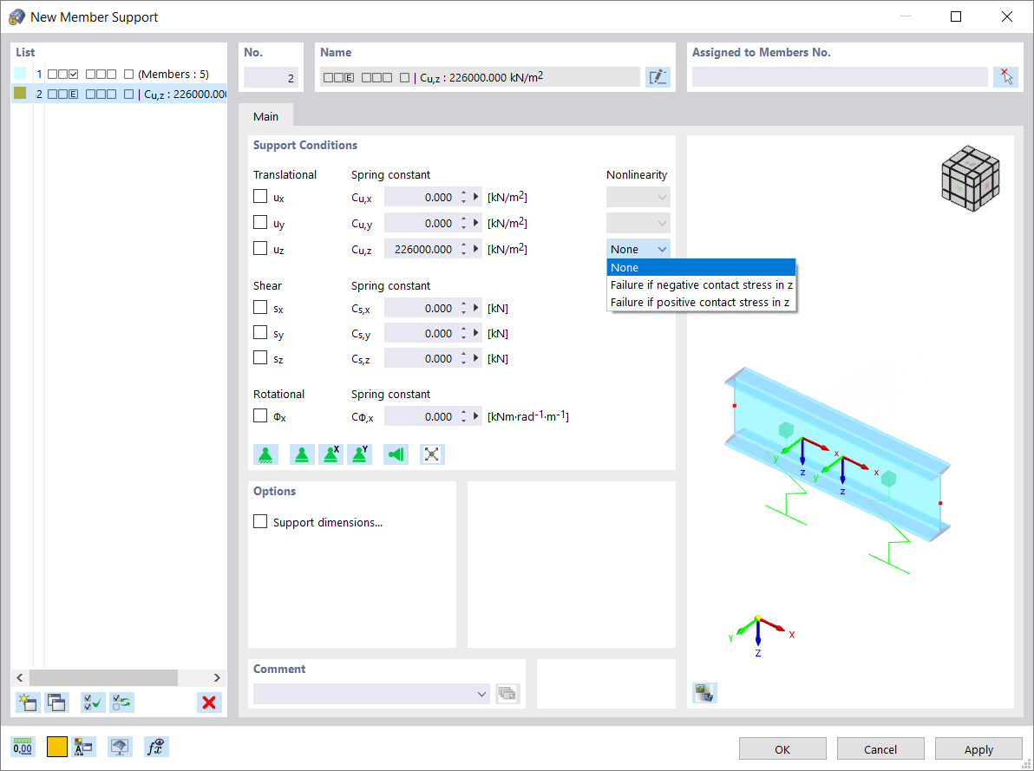Click the olive color box of item 2
This screenshot has width=1034, height=771.
pyautogui.click(x=20, y=93)
